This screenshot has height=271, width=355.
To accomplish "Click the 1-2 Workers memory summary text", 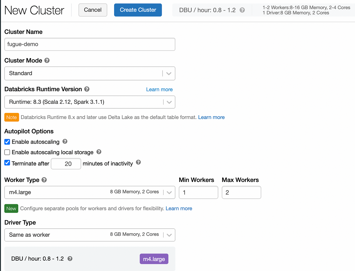I will pyautogui.click(x=306, y=7).
